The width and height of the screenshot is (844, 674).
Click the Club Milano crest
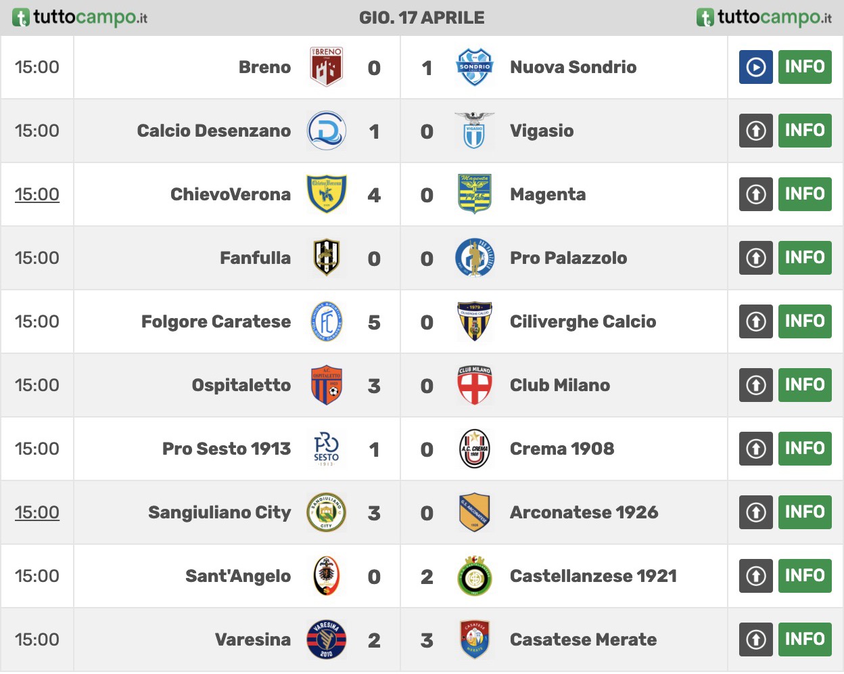pos(474,385)
